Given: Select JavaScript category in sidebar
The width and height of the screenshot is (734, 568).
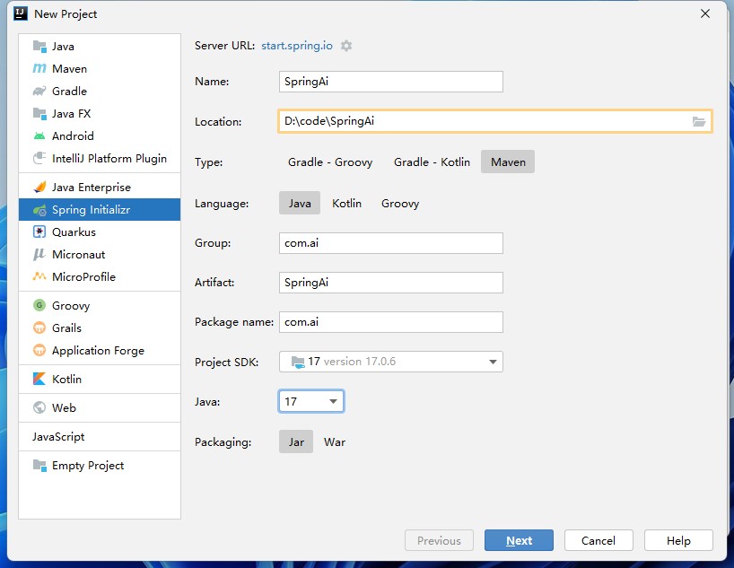Looking at the screenshot, I should 100,436.
